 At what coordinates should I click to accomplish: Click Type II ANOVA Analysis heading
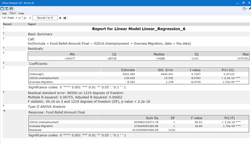pos(46,107)
